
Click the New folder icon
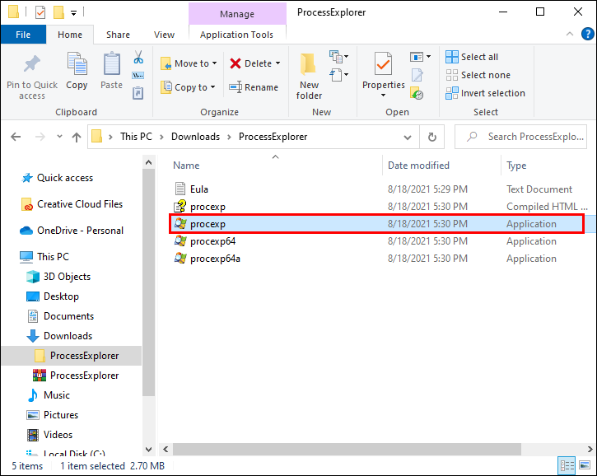click(x=309, y=64)
